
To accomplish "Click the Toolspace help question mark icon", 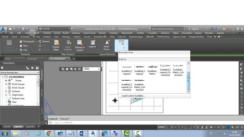I will (37, 68).
